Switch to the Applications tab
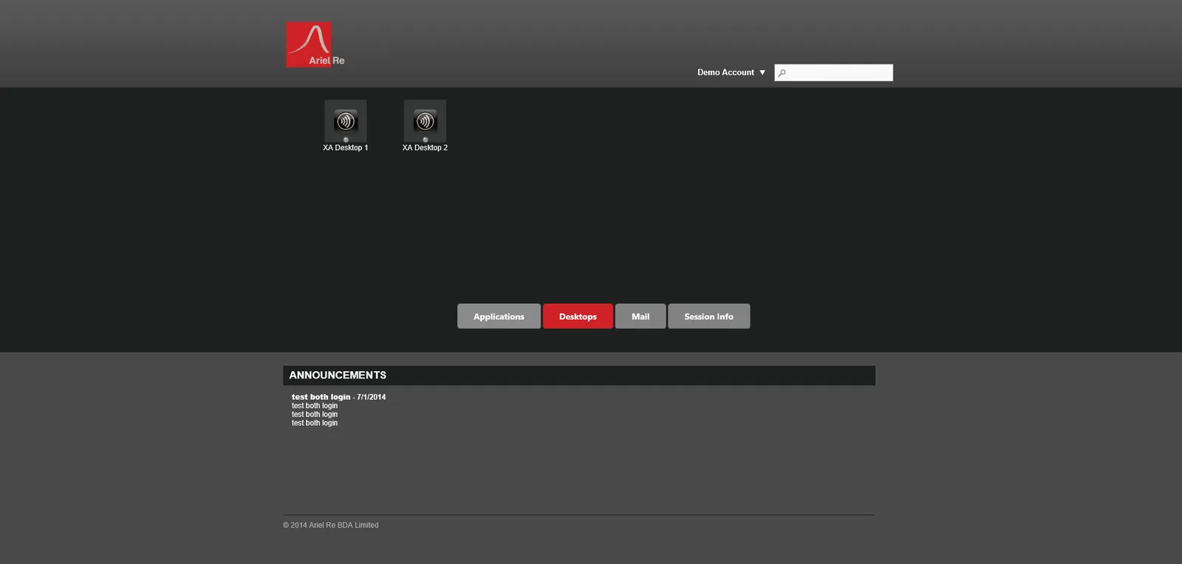The image size is (1182, 564). point(499,316)
